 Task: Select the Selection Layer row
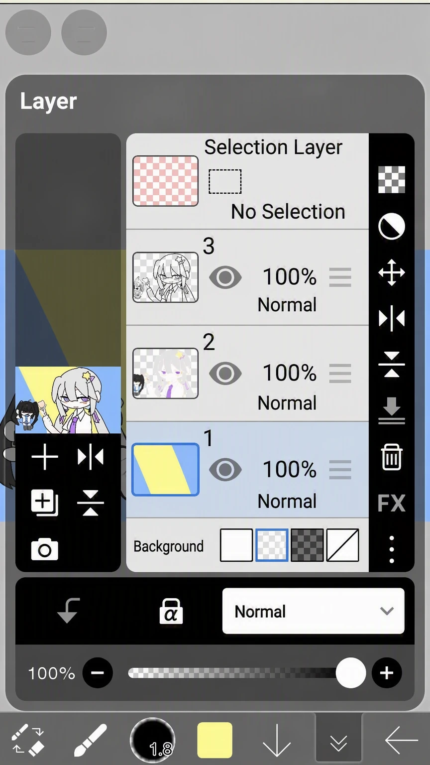click(x=247, y=181)
